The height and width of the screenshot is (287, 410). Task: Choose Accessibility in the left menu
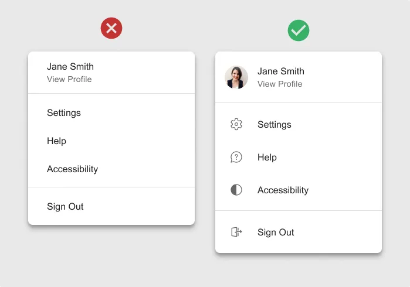(72, 169)
